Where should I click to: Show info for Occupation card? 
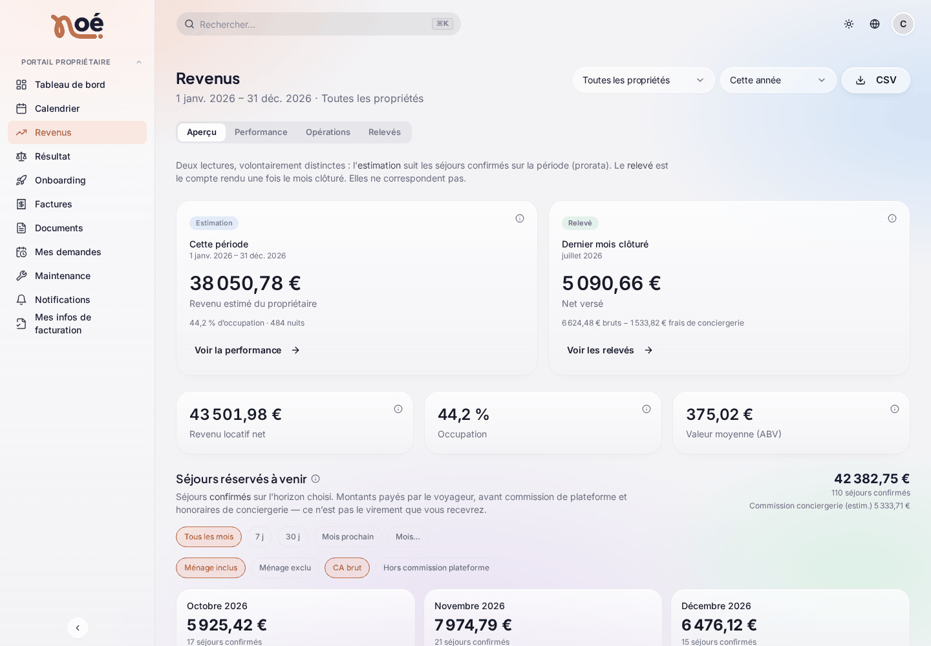point(647,409)
